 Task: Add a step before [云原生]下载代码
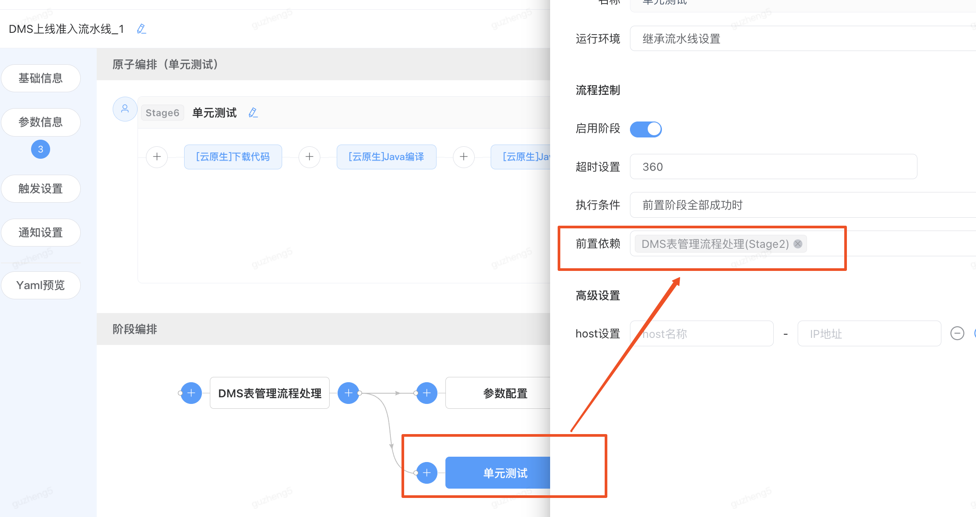coord(157,157)
